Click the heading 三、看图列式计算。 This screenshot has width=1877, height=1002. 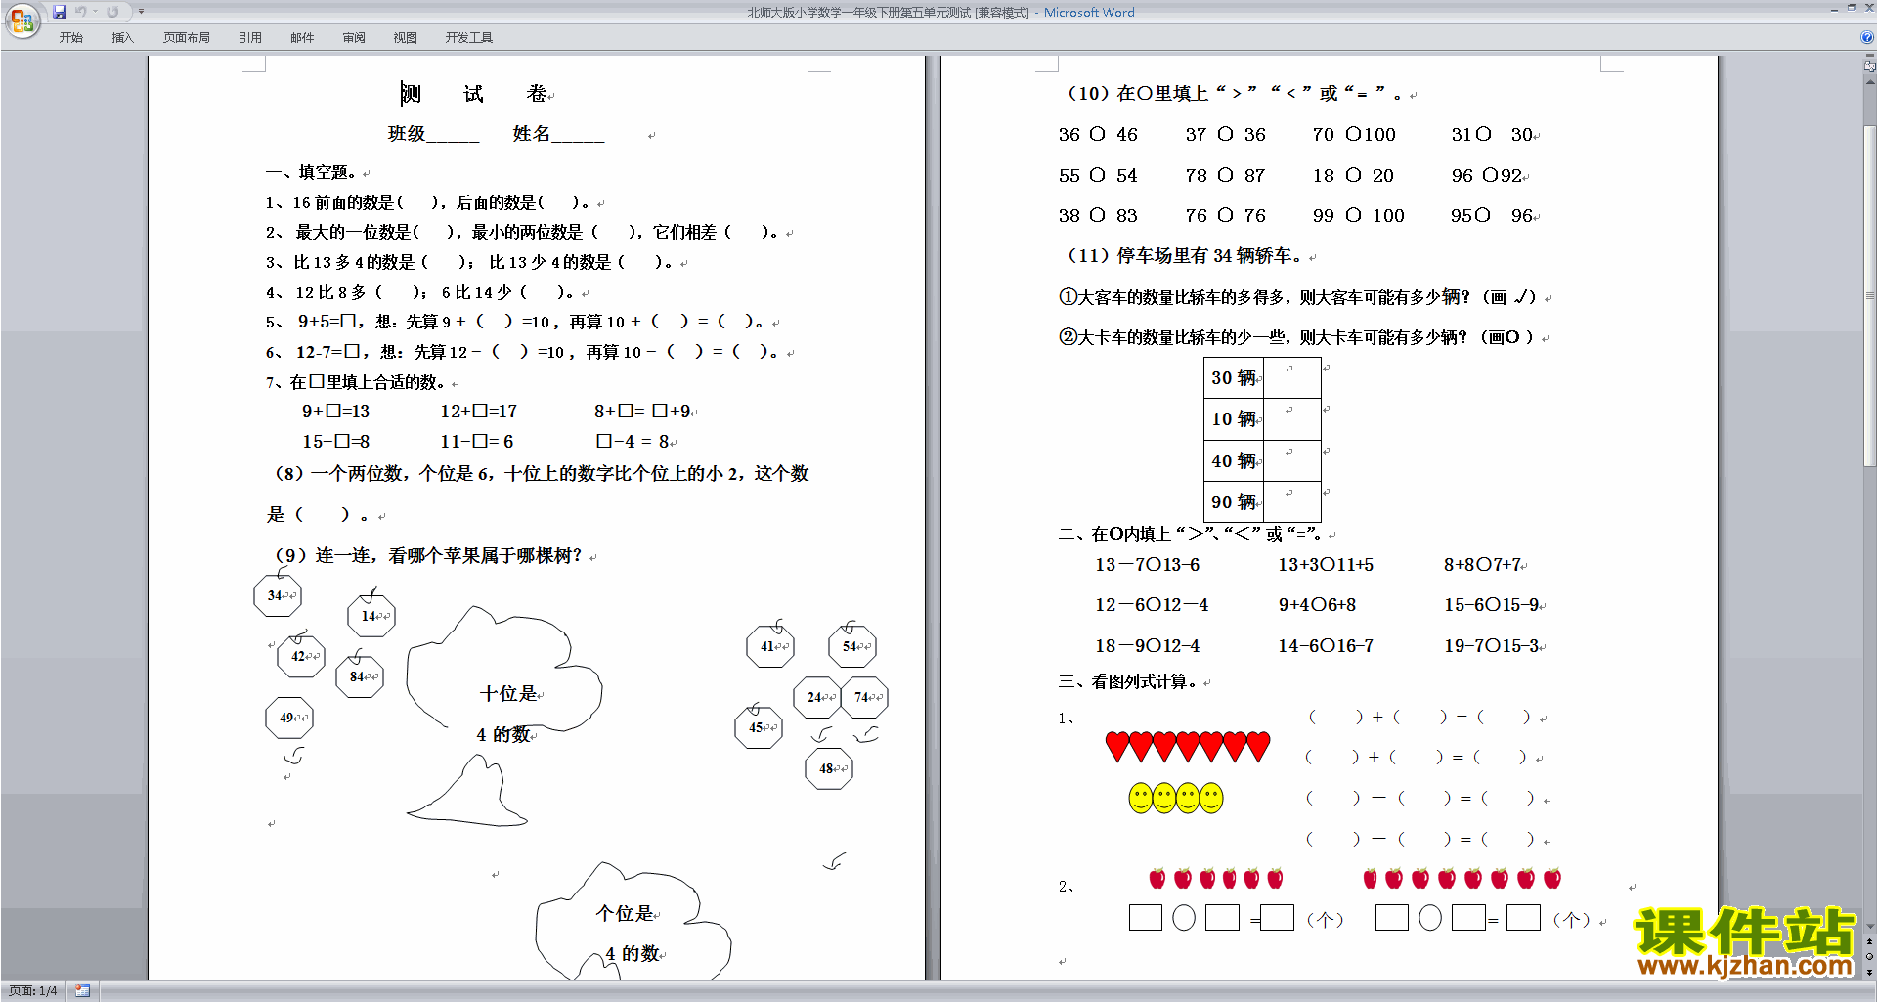pyautogui.click(x=1129, y=681)
